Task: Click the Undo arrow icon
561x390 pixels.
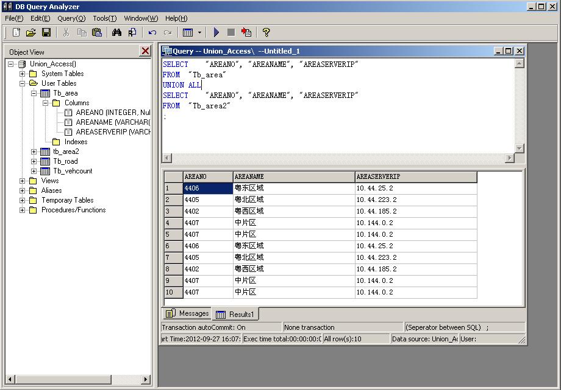Action: coord(152,32)
